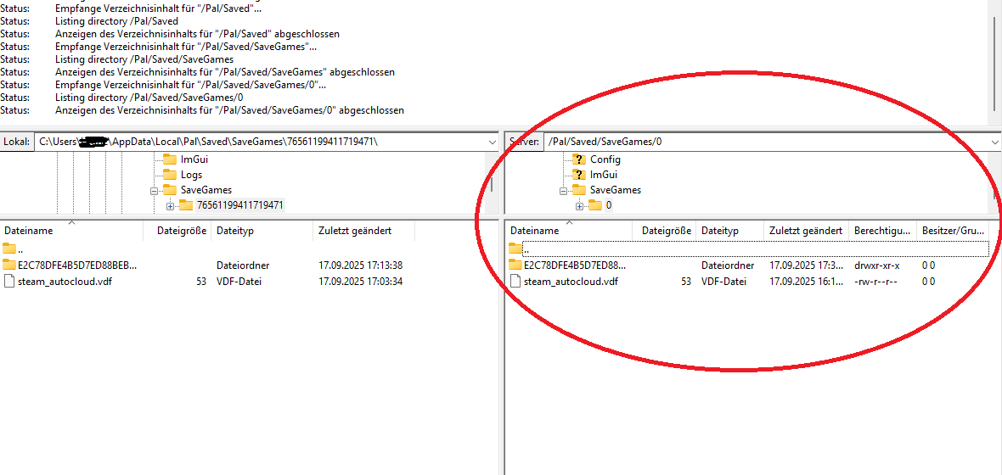This screenshot has height=475, width=1002.
Task: Select remote E2C78DFE4B5D7ED88 folder in server list
Action: point(575,265)
